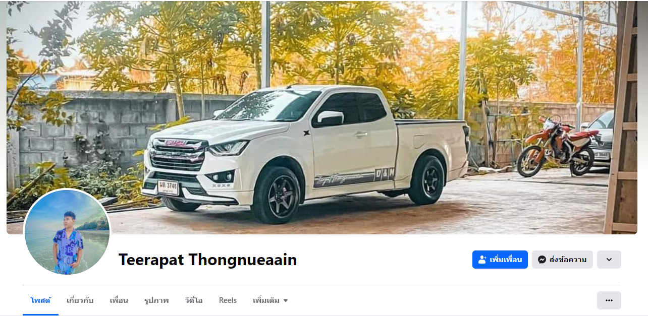Click the add friend person icon
The image size is (648, 316).
click(x=482, y=260)
